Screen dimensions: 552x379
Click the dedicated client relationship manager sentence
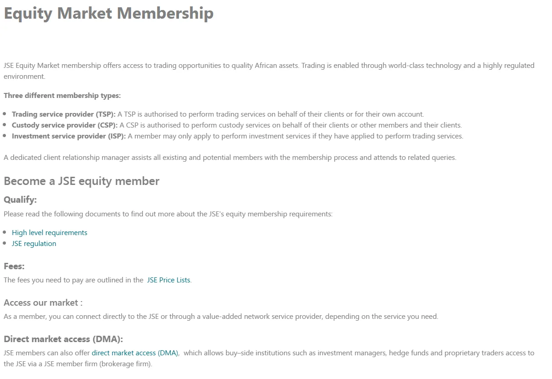click(x=230, y=158)
